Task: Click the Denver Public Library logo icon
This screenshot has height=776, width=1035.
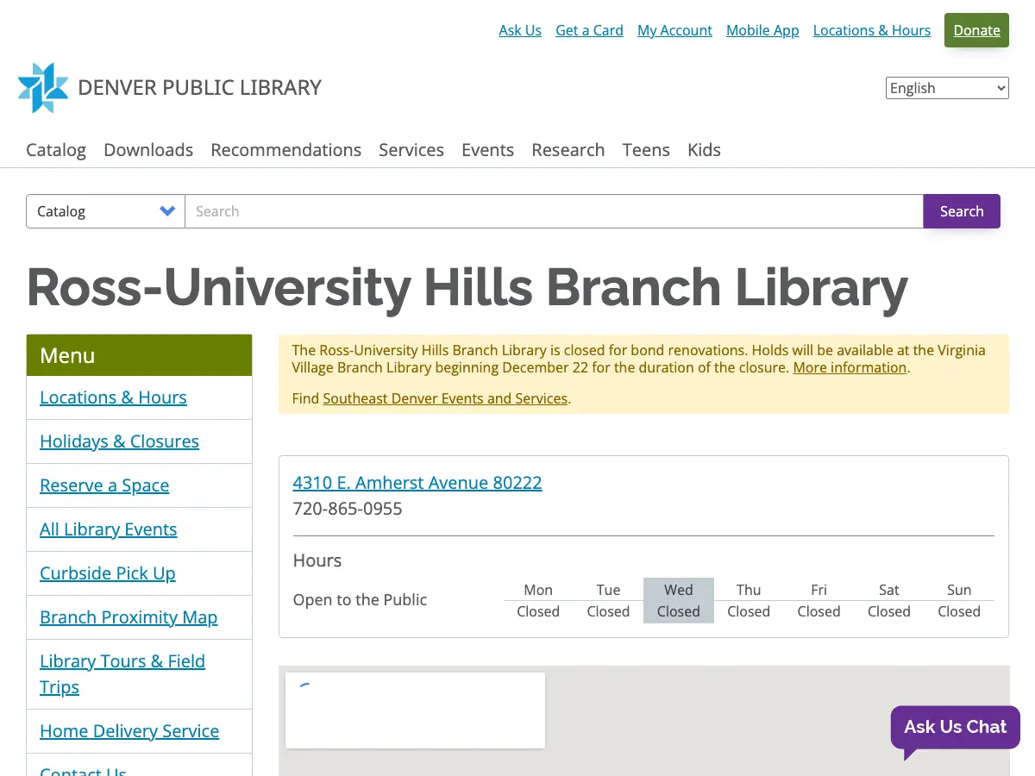Action: point(43,88)
